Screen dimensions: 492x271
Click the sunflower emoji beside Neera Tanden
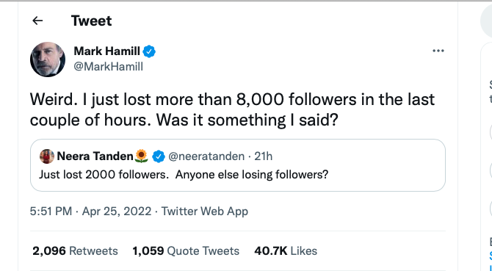coord(141,156)
